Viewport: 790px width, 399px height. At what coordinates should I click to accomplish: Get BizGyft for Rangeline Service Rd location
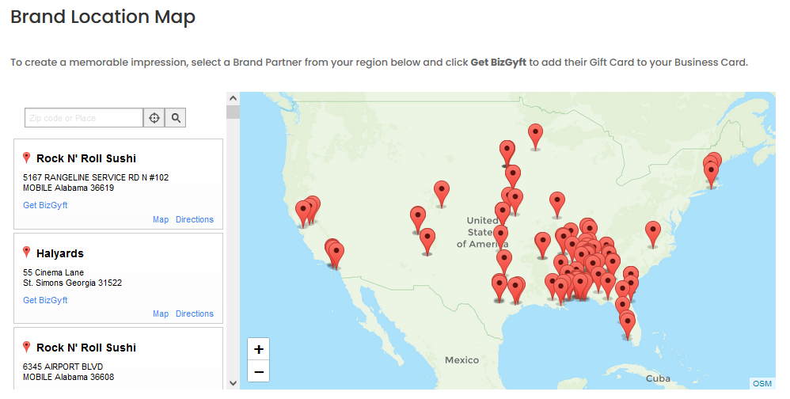(45, 205)
